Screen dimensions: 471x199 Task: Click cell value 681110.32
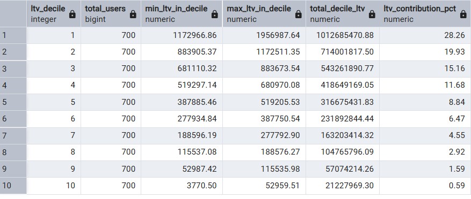coord(197,69)
